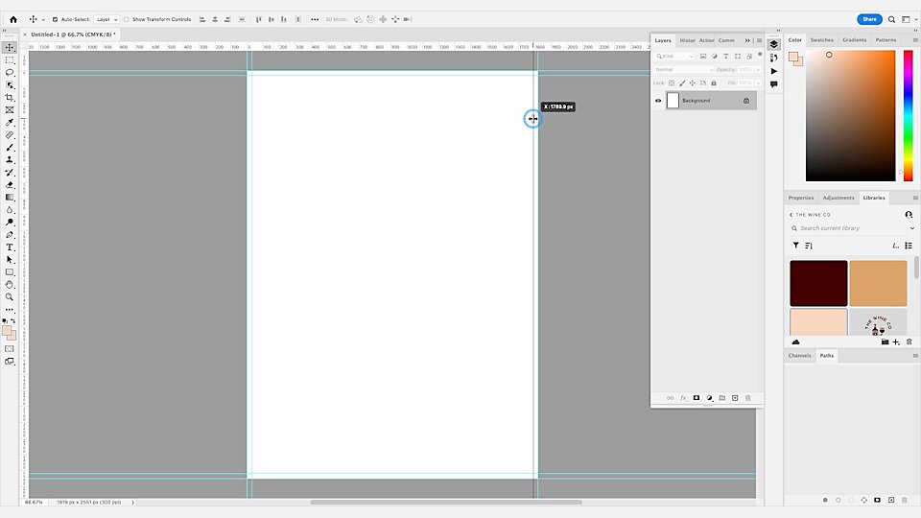
Task: Toggle the Auto-Select checkbox
Action: pos(56,19)
